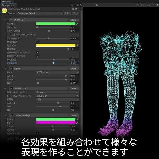Disable the オーディオリンク checkbox
Viewport: 159px width, 159px height.
pyautogui.click(x=11, y=89)
